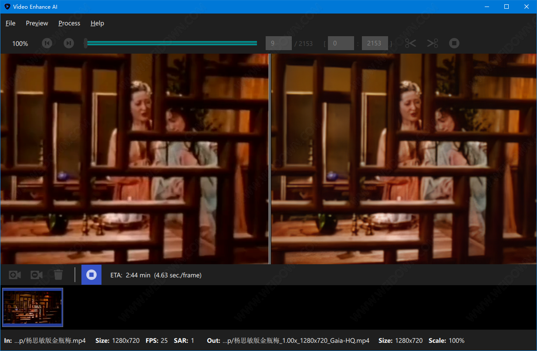Click the FPS: 25 status entry
Image resolution: width=537 pixels, height=351 pixels.
[157, 341]
